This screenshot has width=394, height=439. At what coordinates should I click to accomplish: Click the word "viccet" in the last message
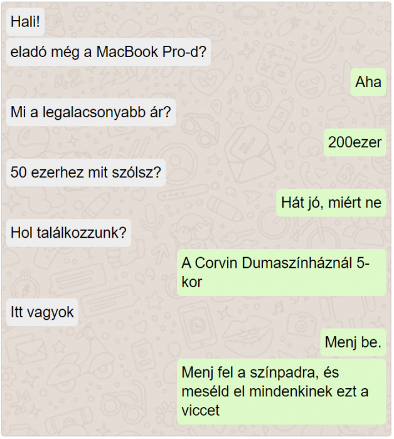click(201, 410)
